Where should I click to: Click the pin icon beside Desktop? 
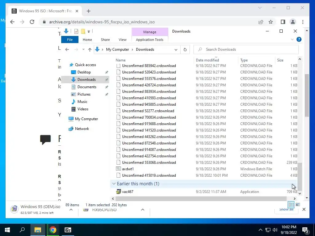coord(106,72)
